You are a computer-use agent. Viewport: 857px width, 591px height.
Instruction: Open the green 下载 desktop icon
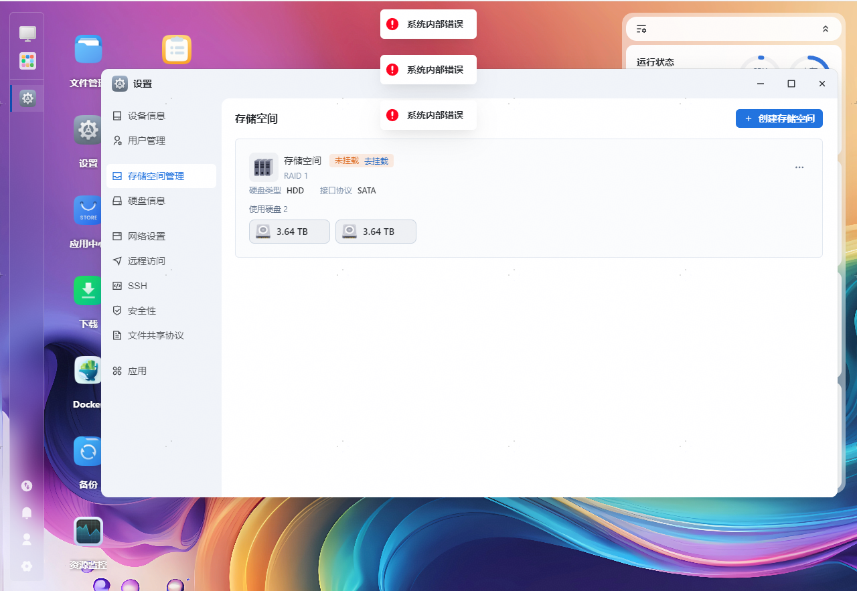88,290
